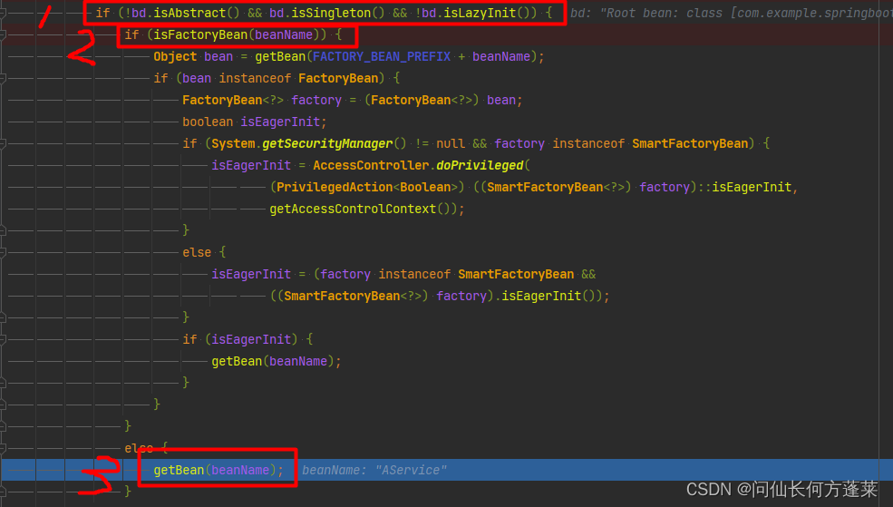
Task: Click 'PrivilegedAction<Boolean>' cast
Action: (x=367, y=187)
